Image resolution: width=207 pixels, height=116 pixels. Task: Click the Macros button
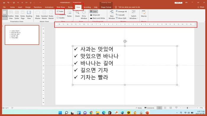tap(144, 14)
